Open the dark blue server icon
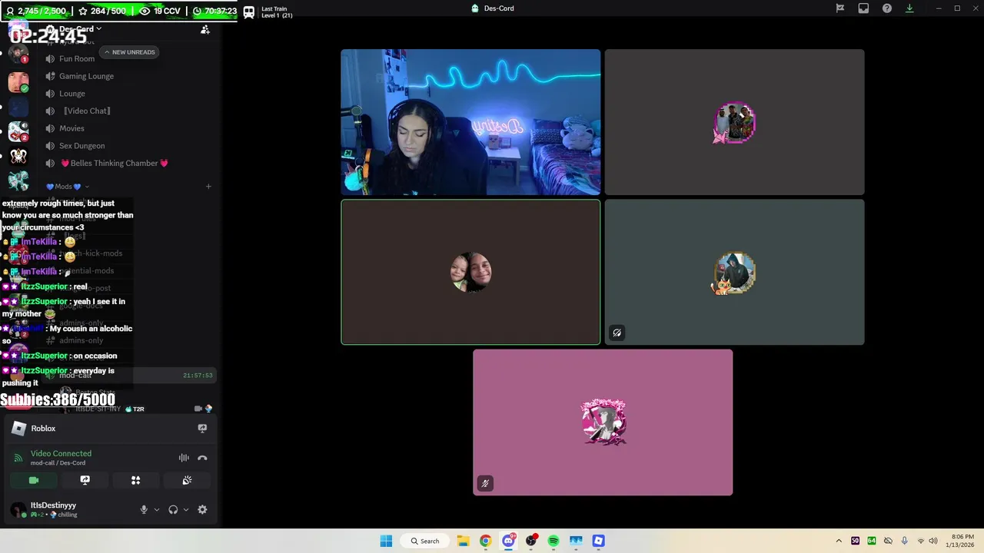Image resolution: width=984 pixels, height=553 pixels. coord(18,107)
